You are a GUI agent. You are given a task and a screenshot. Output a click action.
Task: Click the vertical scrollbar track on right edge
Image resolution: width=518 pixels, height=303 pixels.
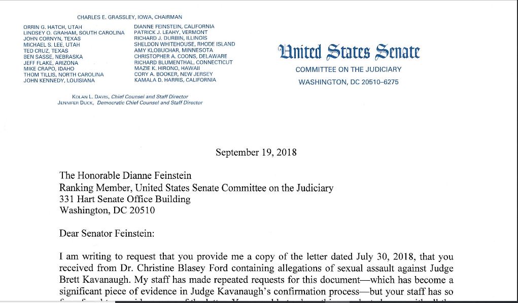click(516, 152)
